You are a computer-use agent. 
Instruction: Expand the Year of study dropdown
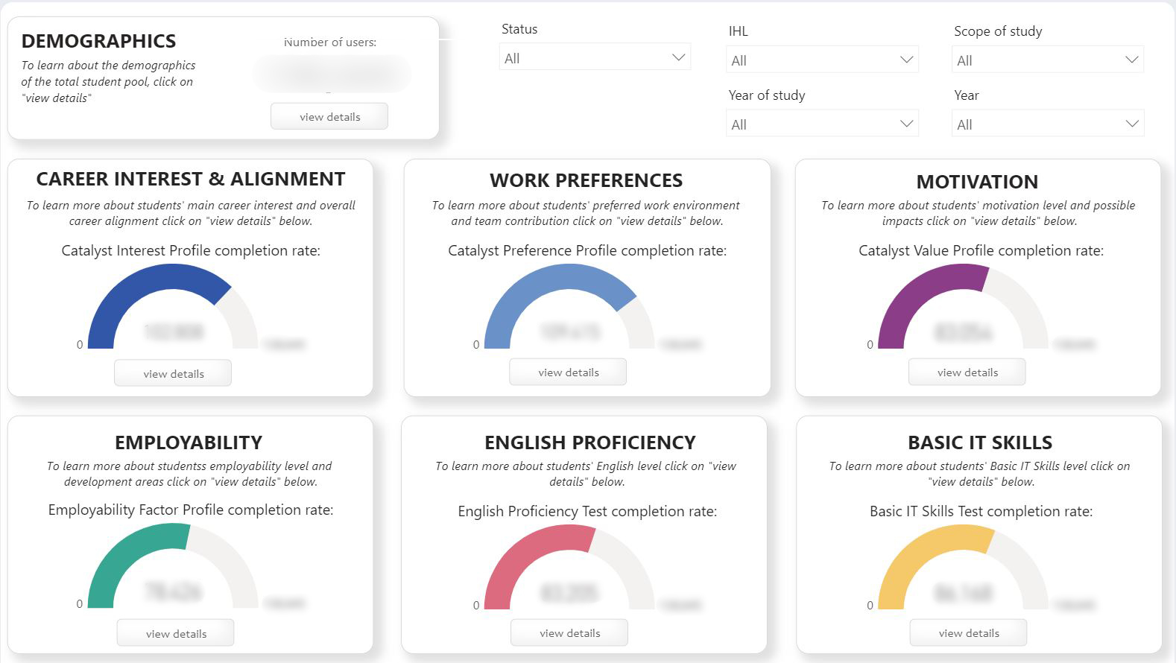(821, 124)
